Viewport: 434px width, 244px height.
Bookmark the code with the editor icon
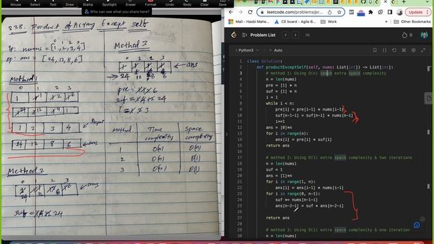tap(375, 50)
